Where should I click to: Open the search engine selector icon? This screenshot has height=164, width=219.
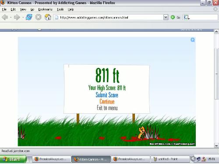point(187,17)
